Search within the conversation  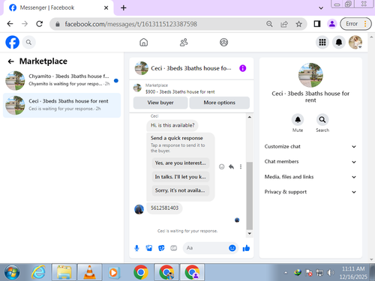click(322, 120)
